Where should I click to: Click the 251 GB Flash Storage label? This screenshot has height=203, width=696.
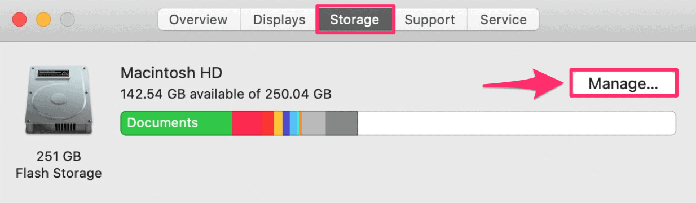coord(59,165)
